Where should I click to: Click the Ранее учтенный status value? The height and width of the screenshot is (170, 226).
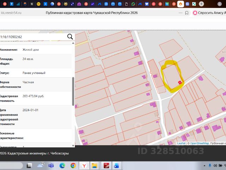pos(34,73)
